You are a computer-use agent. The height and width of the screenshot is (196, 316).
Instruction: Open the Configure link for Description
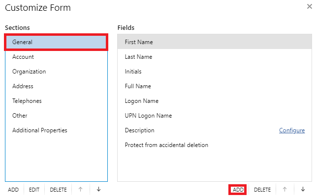click(x=292, y=130)
